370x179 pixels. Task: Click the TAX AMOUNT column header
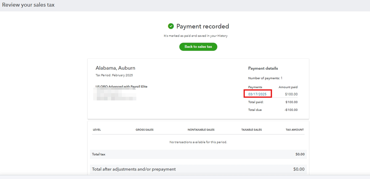(295, 130)
